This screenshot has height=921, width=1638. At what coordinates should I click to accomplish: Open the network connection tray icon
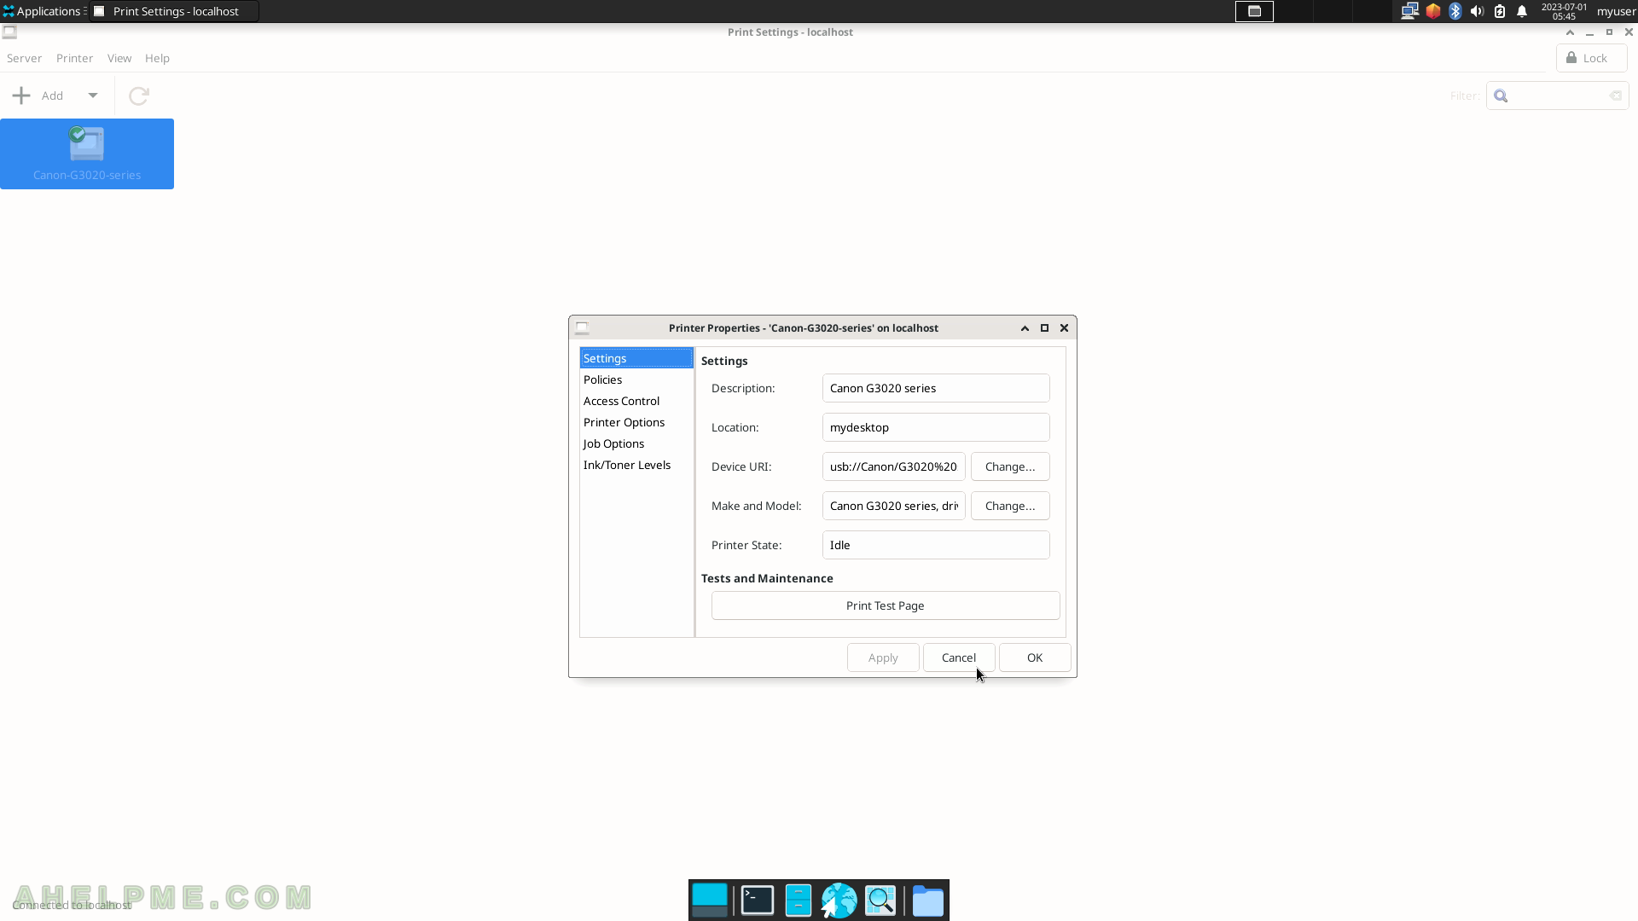pyautogui.click(x=1409, y=11)
